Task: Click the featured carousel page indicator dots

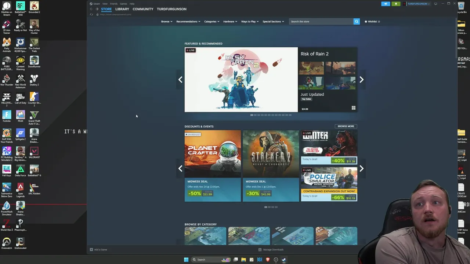Action: (x=271, y=115)
